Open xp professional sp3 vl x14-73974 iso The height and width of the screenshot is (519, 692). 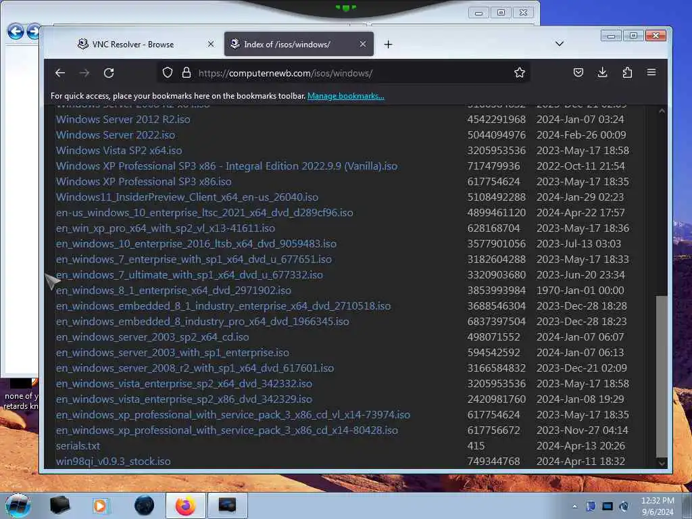click(x=233, y=415)
